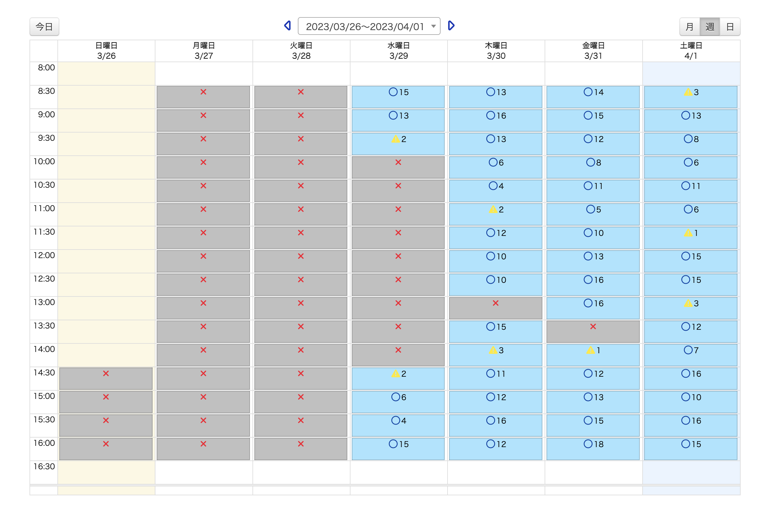The width and height of the screenshot is (779, 508).
Task: Select Friday 14:00 warning slot with 1 left
Action: point(593,355)
